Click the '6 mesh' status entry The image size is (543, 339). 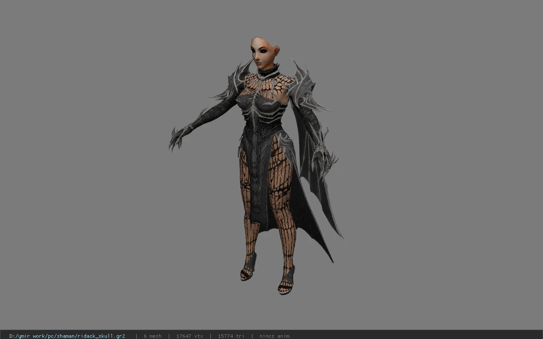pyautogui.click(x=153, y=336)
